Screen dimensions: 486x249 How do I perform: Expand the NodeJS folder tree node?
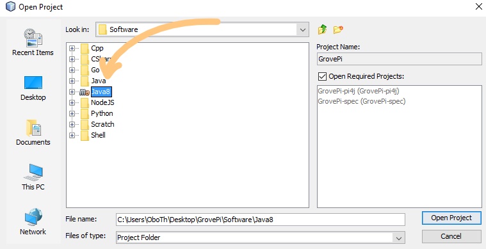point(72,102)
